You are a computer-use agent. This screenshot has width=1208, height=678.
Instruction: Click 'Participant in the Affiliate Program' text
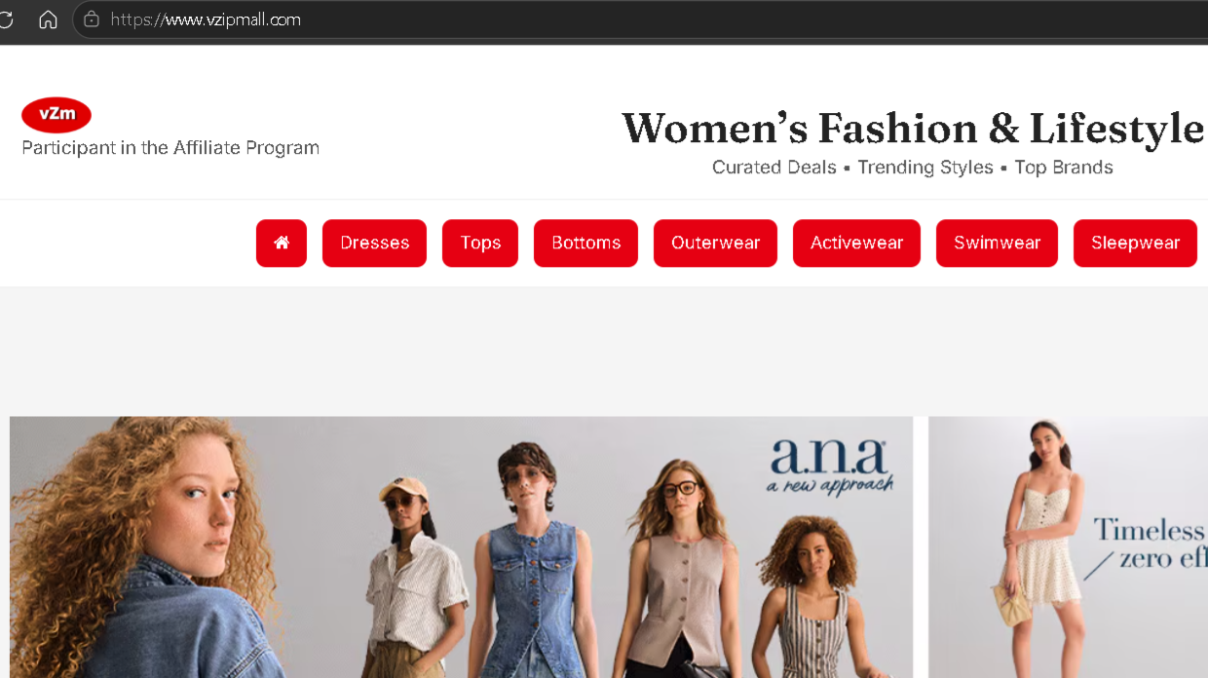pos(170,148)
